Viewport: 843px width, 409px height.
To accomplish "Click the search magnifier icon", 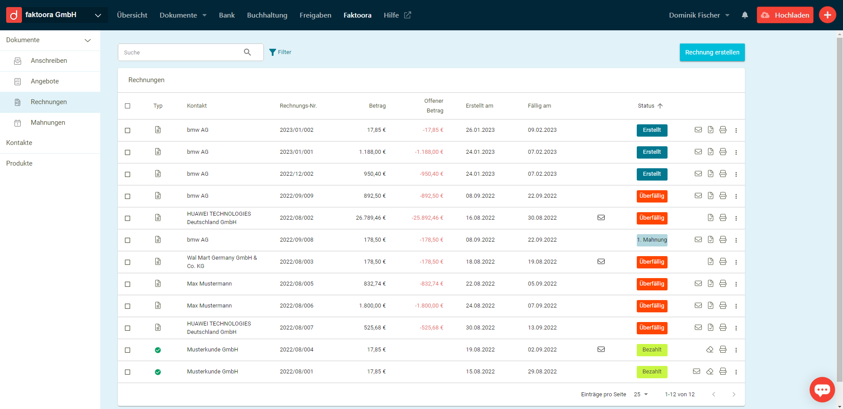I will click(x=248, y=52).
